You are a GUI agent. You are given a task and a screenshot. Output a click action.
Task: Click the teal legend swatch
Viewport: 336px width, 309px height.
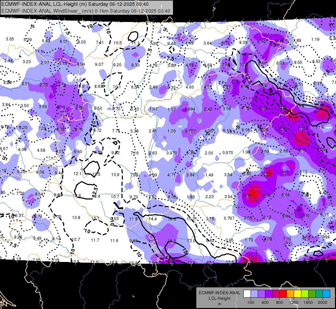point(319,294)
